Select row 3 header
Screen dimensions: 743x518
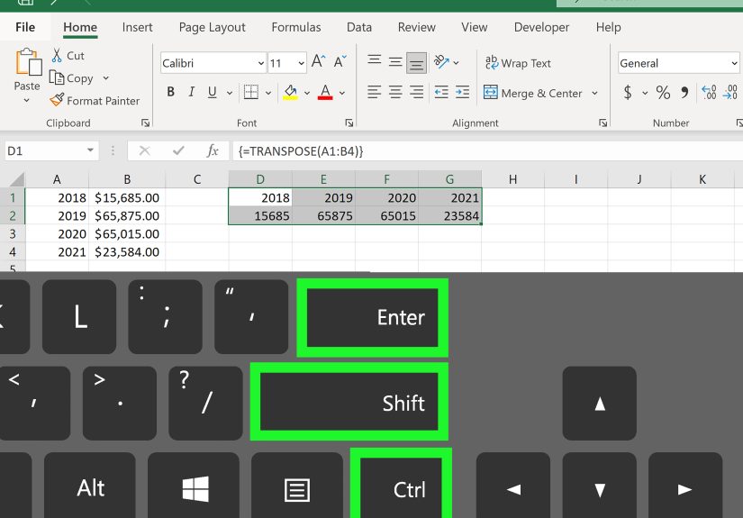(x=13, y=233)
